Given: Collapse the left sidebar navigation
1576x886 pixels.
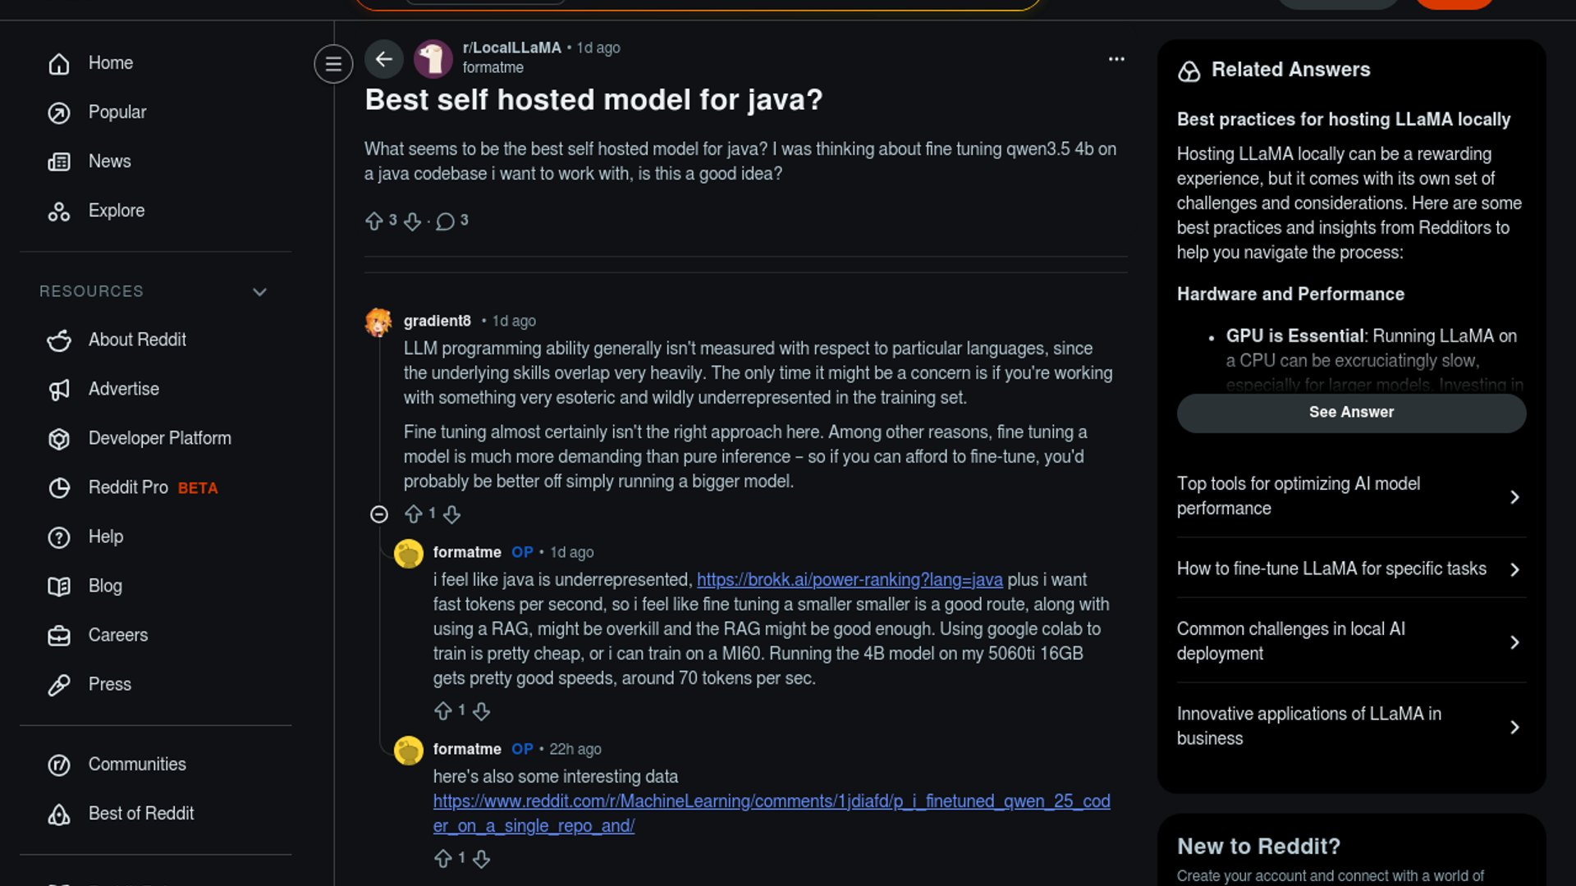Looking at the screenshot, I should click(333, 63).
